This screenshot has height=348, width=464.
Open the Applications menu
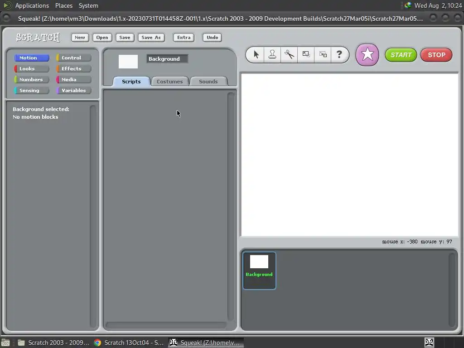[32, 5]
